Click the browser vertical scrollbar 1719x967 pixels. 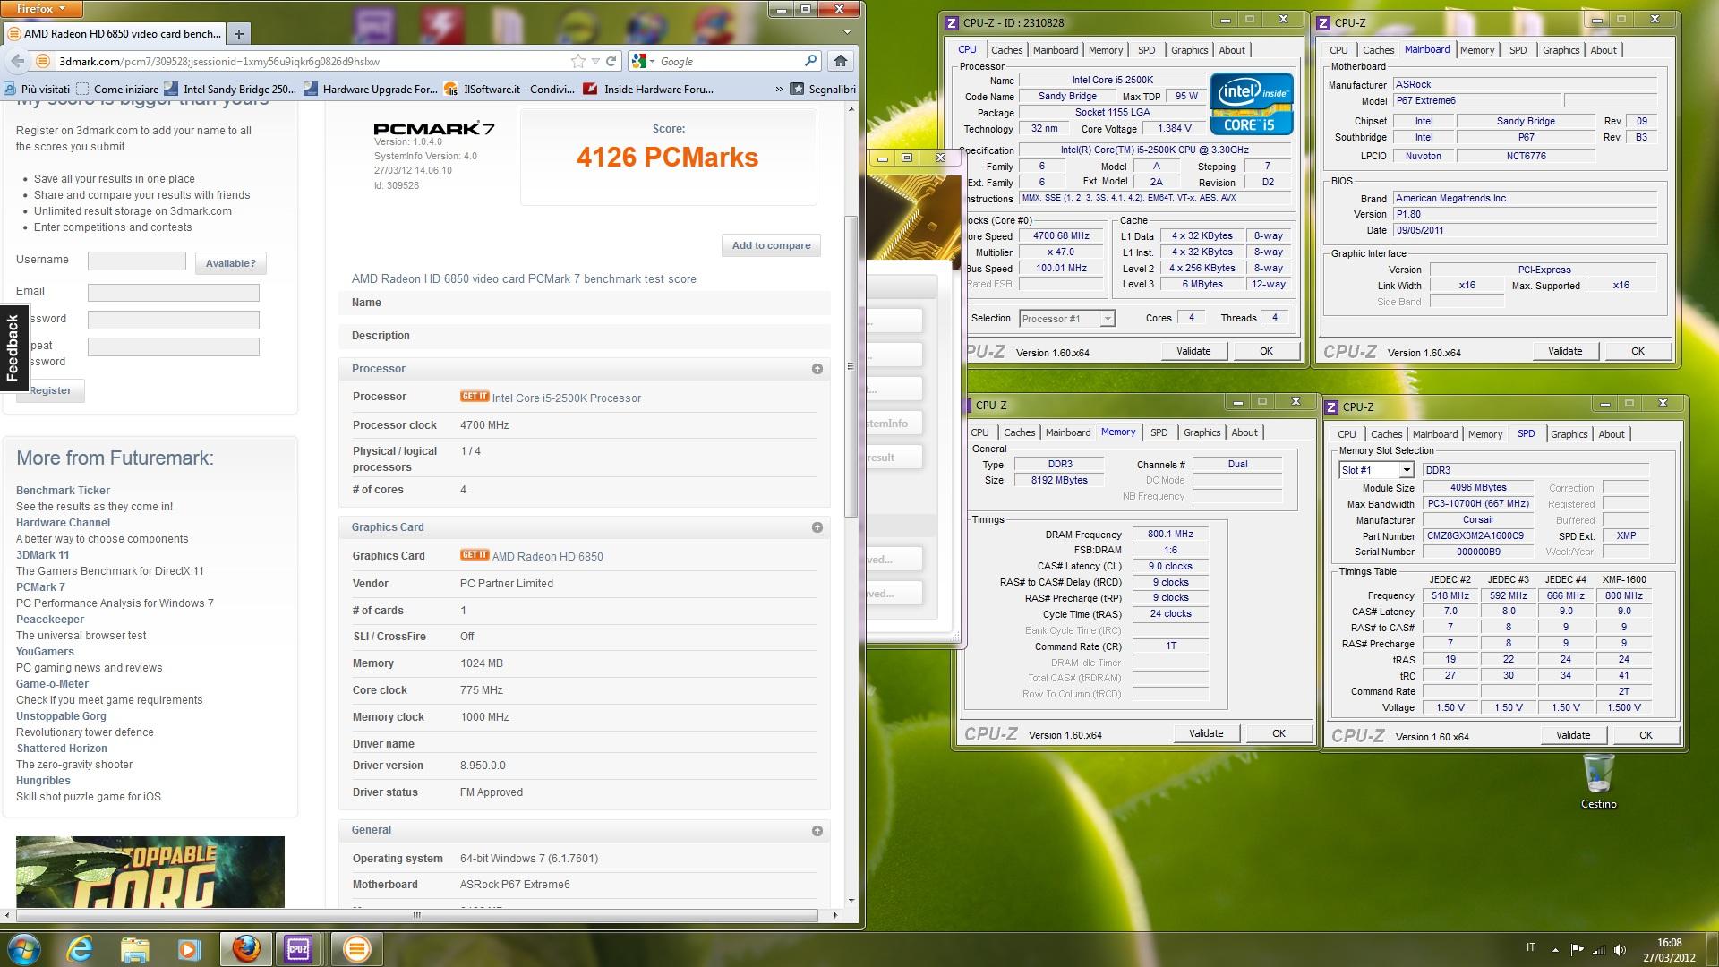click(851, 366)
